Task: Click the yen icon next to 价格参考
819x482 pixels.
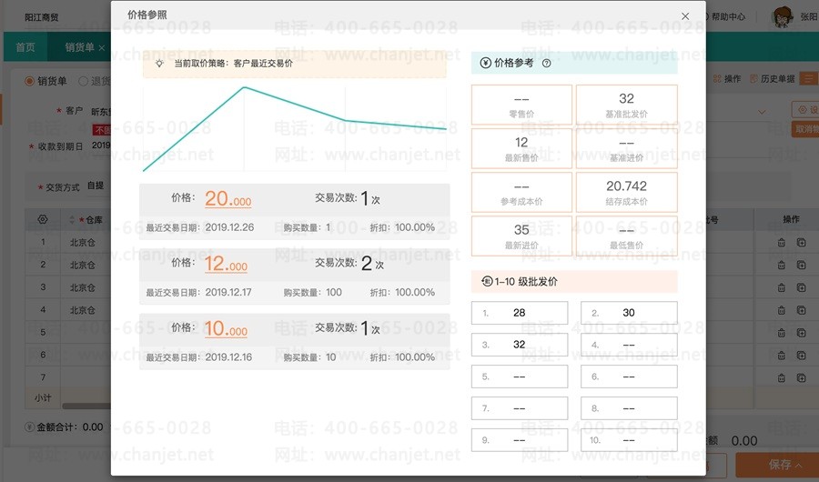Action: point(485,64)
